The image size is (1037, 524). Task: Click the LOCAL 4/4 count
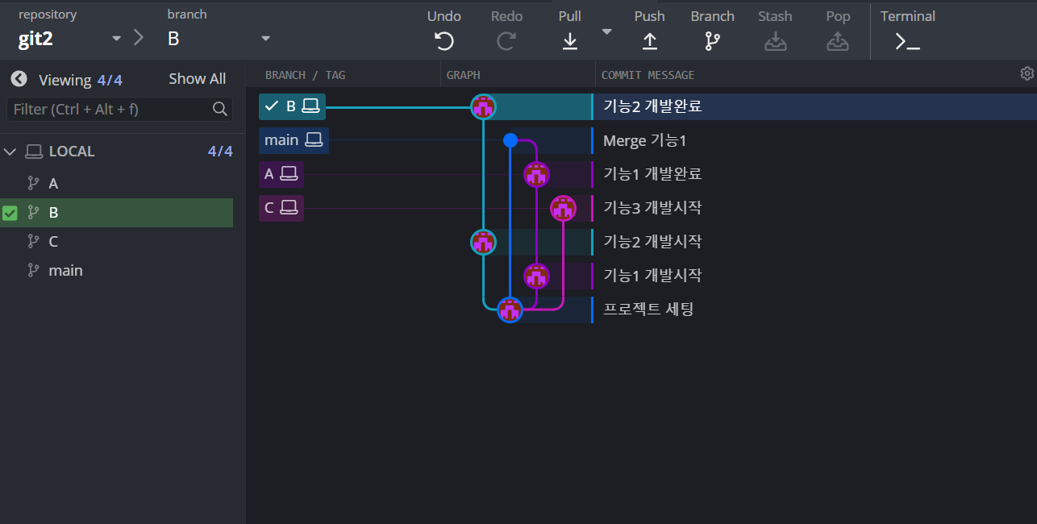point(220,152)
